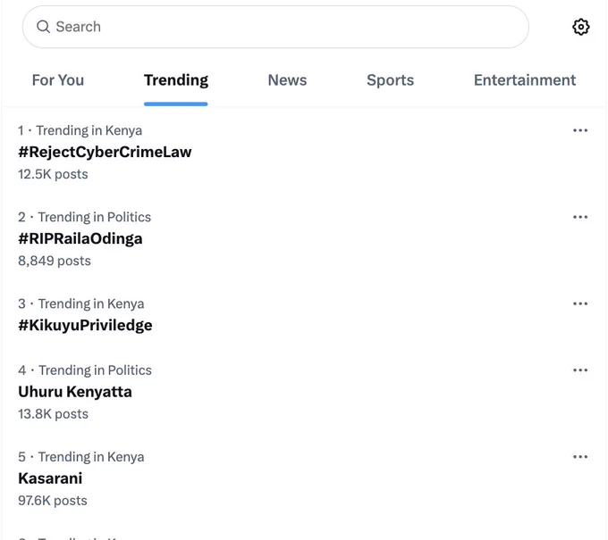Click the '12.5K posts' count

tap(53, 174)
